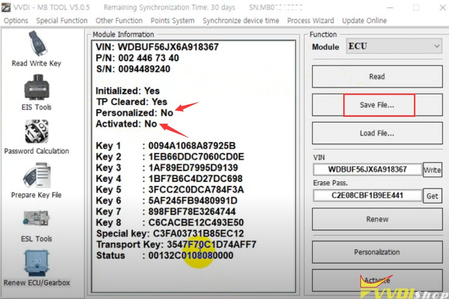The width and height of the screenshot is (449, 299).
Task: Select Key 1 value 0094A1068A87925B
Action: coord(192,146)
